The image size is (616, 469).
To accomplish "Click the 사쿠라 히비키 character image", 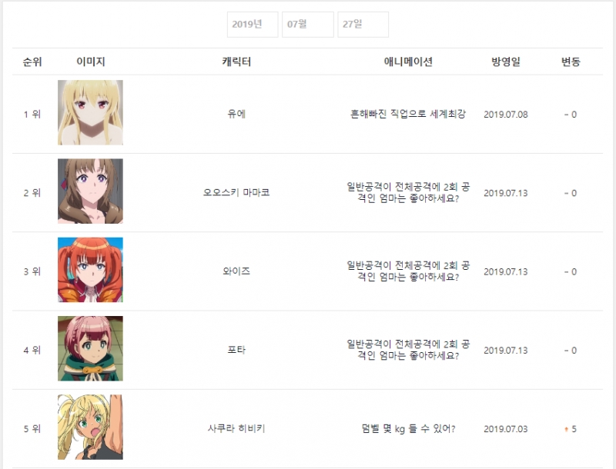I will (x=90, y=427).
